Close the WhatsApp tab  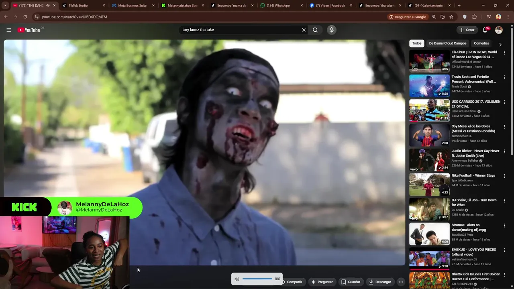(302, 6)
